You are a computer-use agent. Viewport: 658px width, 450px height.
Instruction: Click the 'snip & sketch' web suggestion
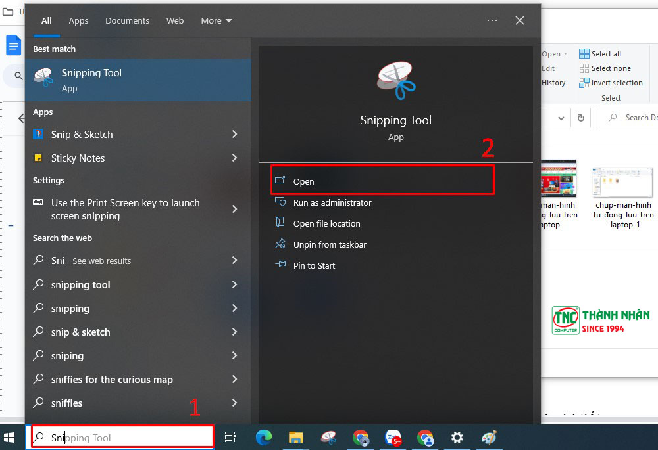(x=80, y=332)
